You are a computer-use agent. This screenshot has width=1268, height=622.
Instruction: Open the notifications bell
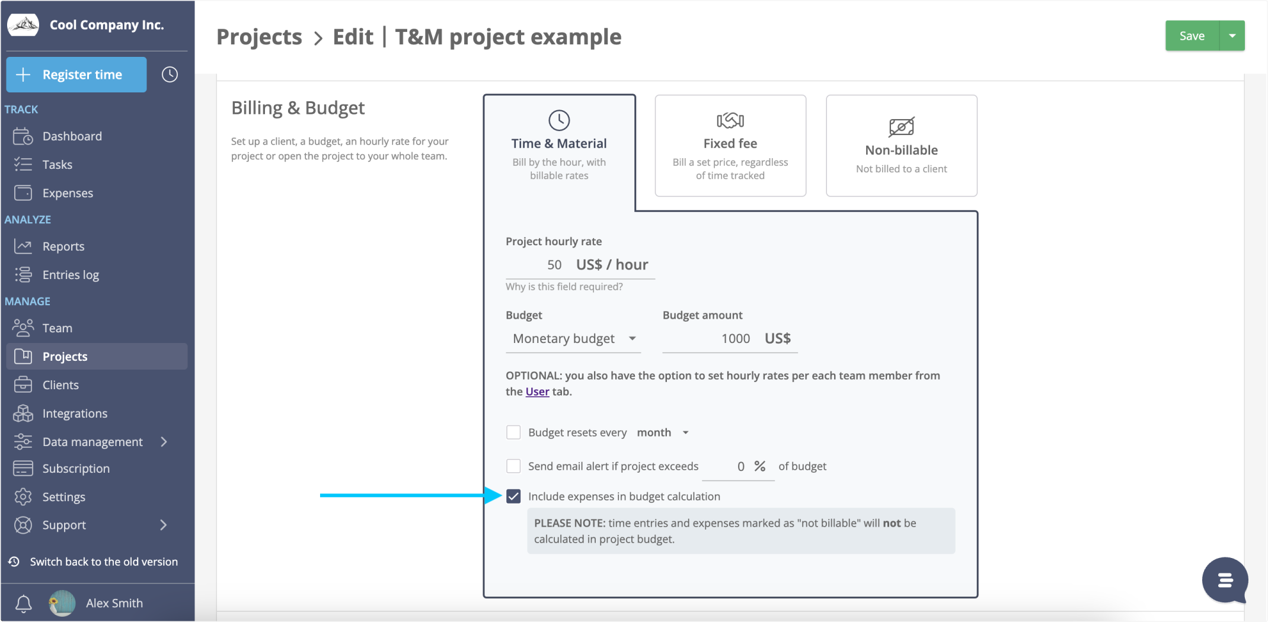tap(23, 603)
